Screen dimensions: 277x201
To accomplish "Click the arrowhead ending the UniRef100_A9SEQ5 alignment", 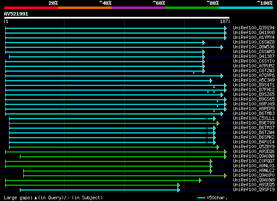I will click(179, 185).
